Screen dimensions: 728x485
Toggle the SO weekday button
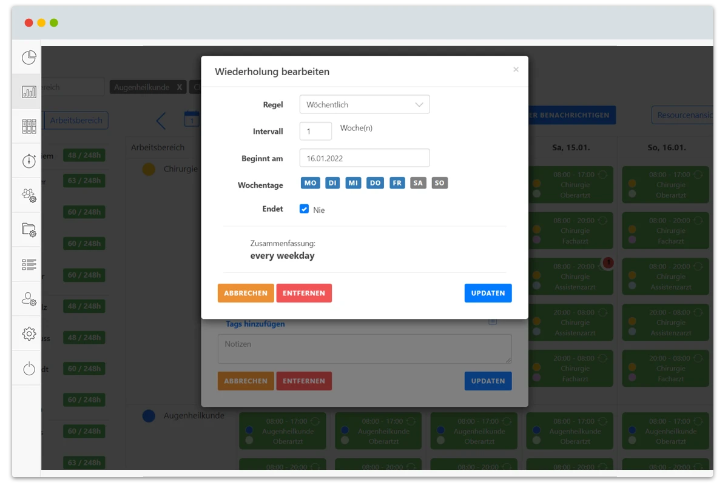coord(439,183)
